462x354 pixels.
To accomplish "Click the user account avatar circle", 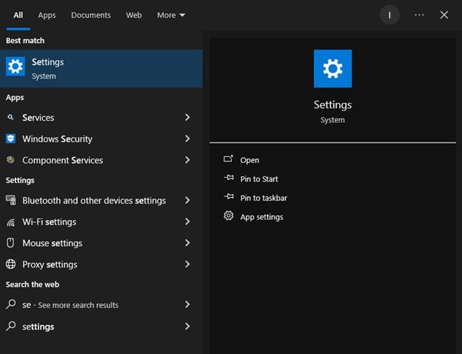I will click(389, 15).
